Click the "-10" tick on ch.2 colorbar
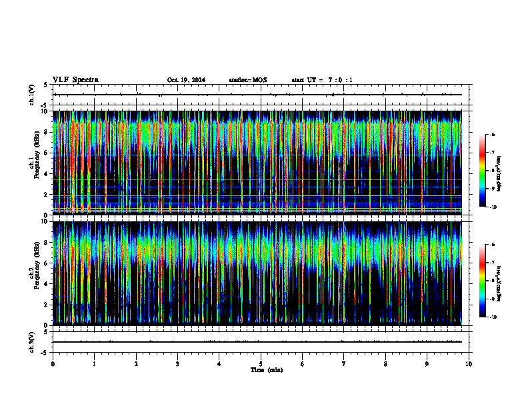This screenshot has height=408, width=528. [493, 317]
